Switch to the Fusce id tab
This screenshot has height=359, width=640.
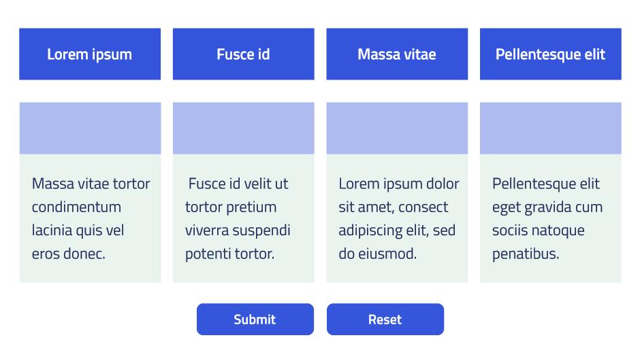(244, 54)
